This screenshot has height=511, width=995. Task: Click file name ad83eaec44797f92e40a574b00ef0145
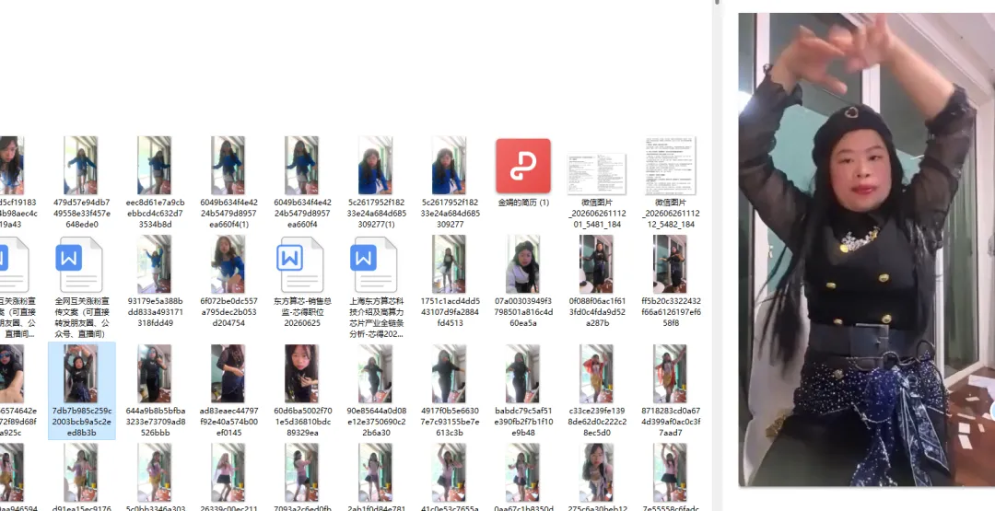point(228,422)
